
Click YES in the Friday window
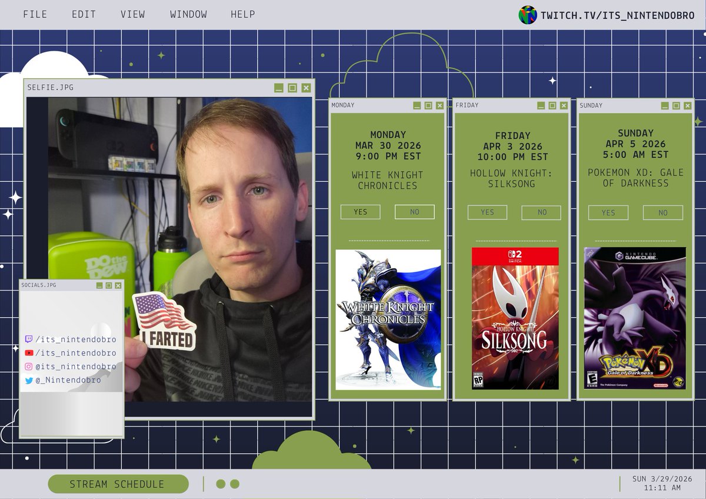point(487,212)
